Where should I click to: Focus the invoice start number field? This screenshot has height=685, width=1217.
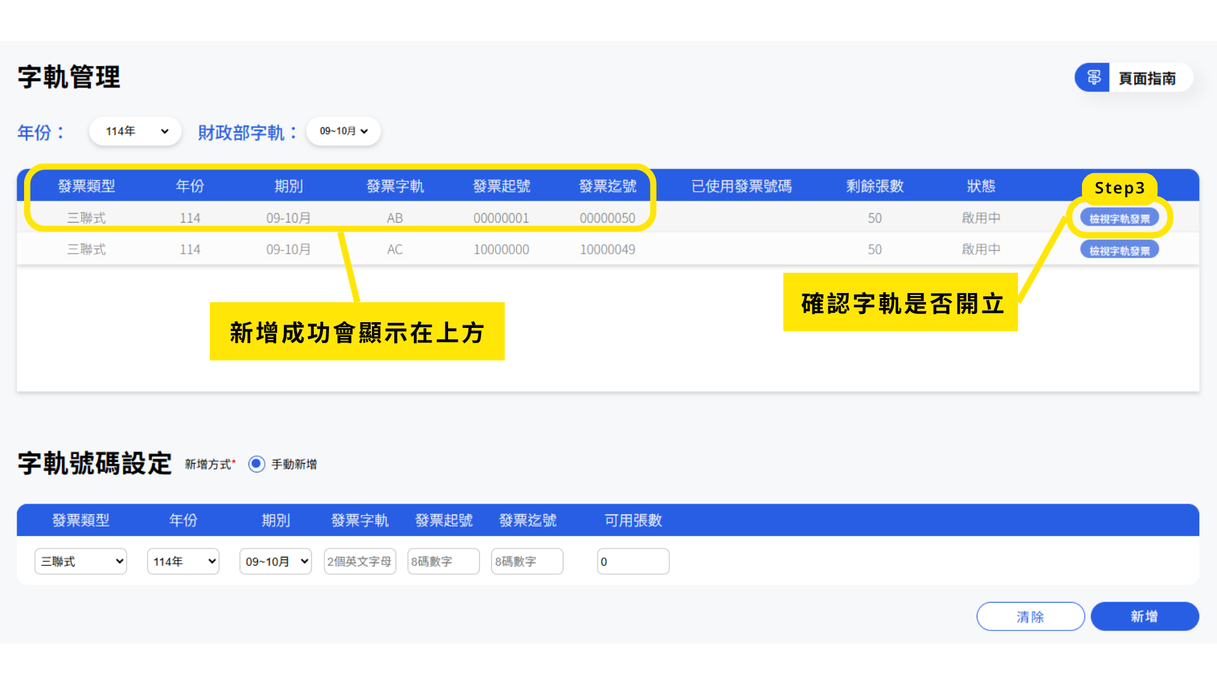(x=443, y=561)
